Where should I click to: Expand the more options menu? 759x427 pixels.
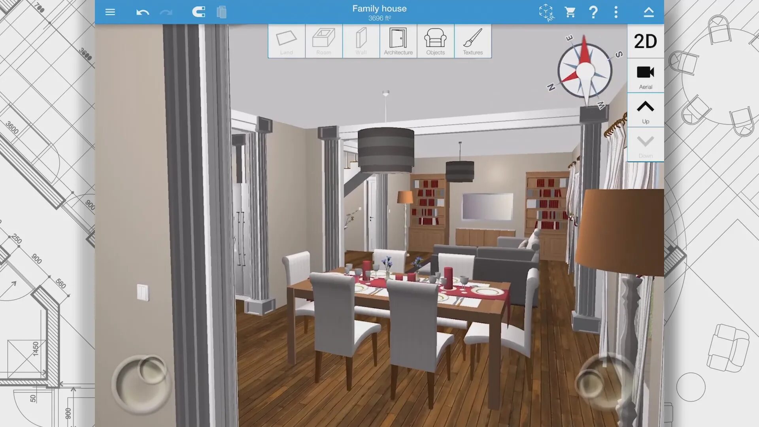tap(617, 12)
